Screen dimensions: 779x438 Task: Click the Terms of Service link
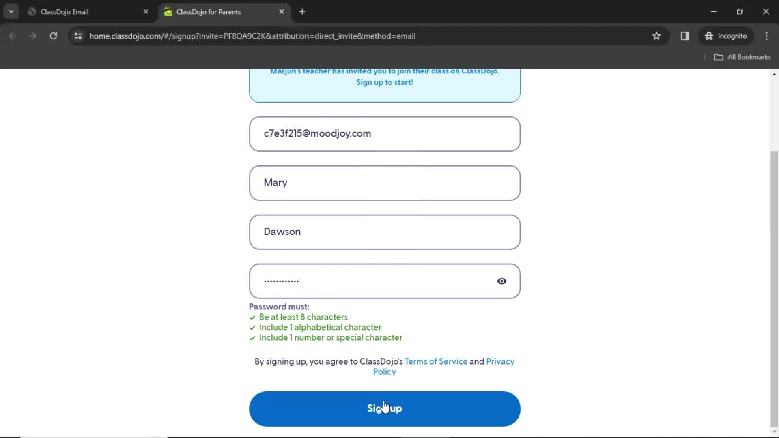436,361
